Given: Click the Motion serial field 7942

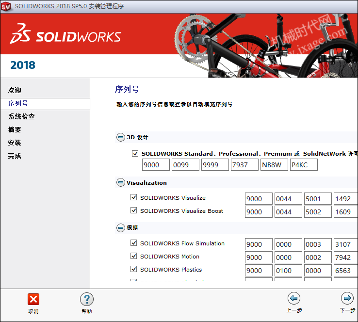Looking at the screenshot, I should 346,258.
